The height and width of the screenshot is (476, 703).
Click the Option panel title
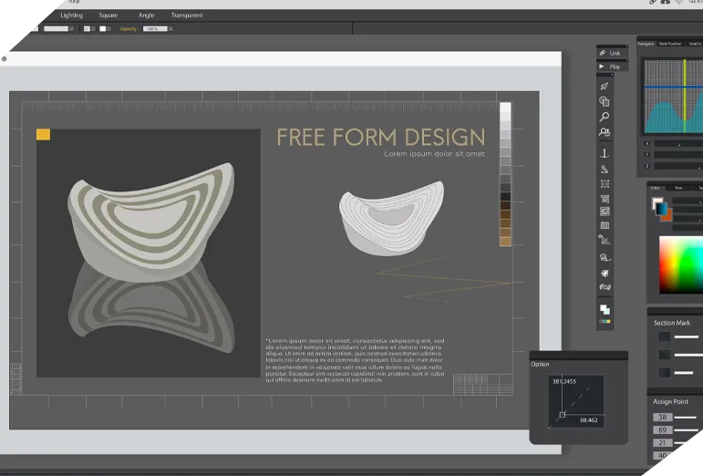540,365
